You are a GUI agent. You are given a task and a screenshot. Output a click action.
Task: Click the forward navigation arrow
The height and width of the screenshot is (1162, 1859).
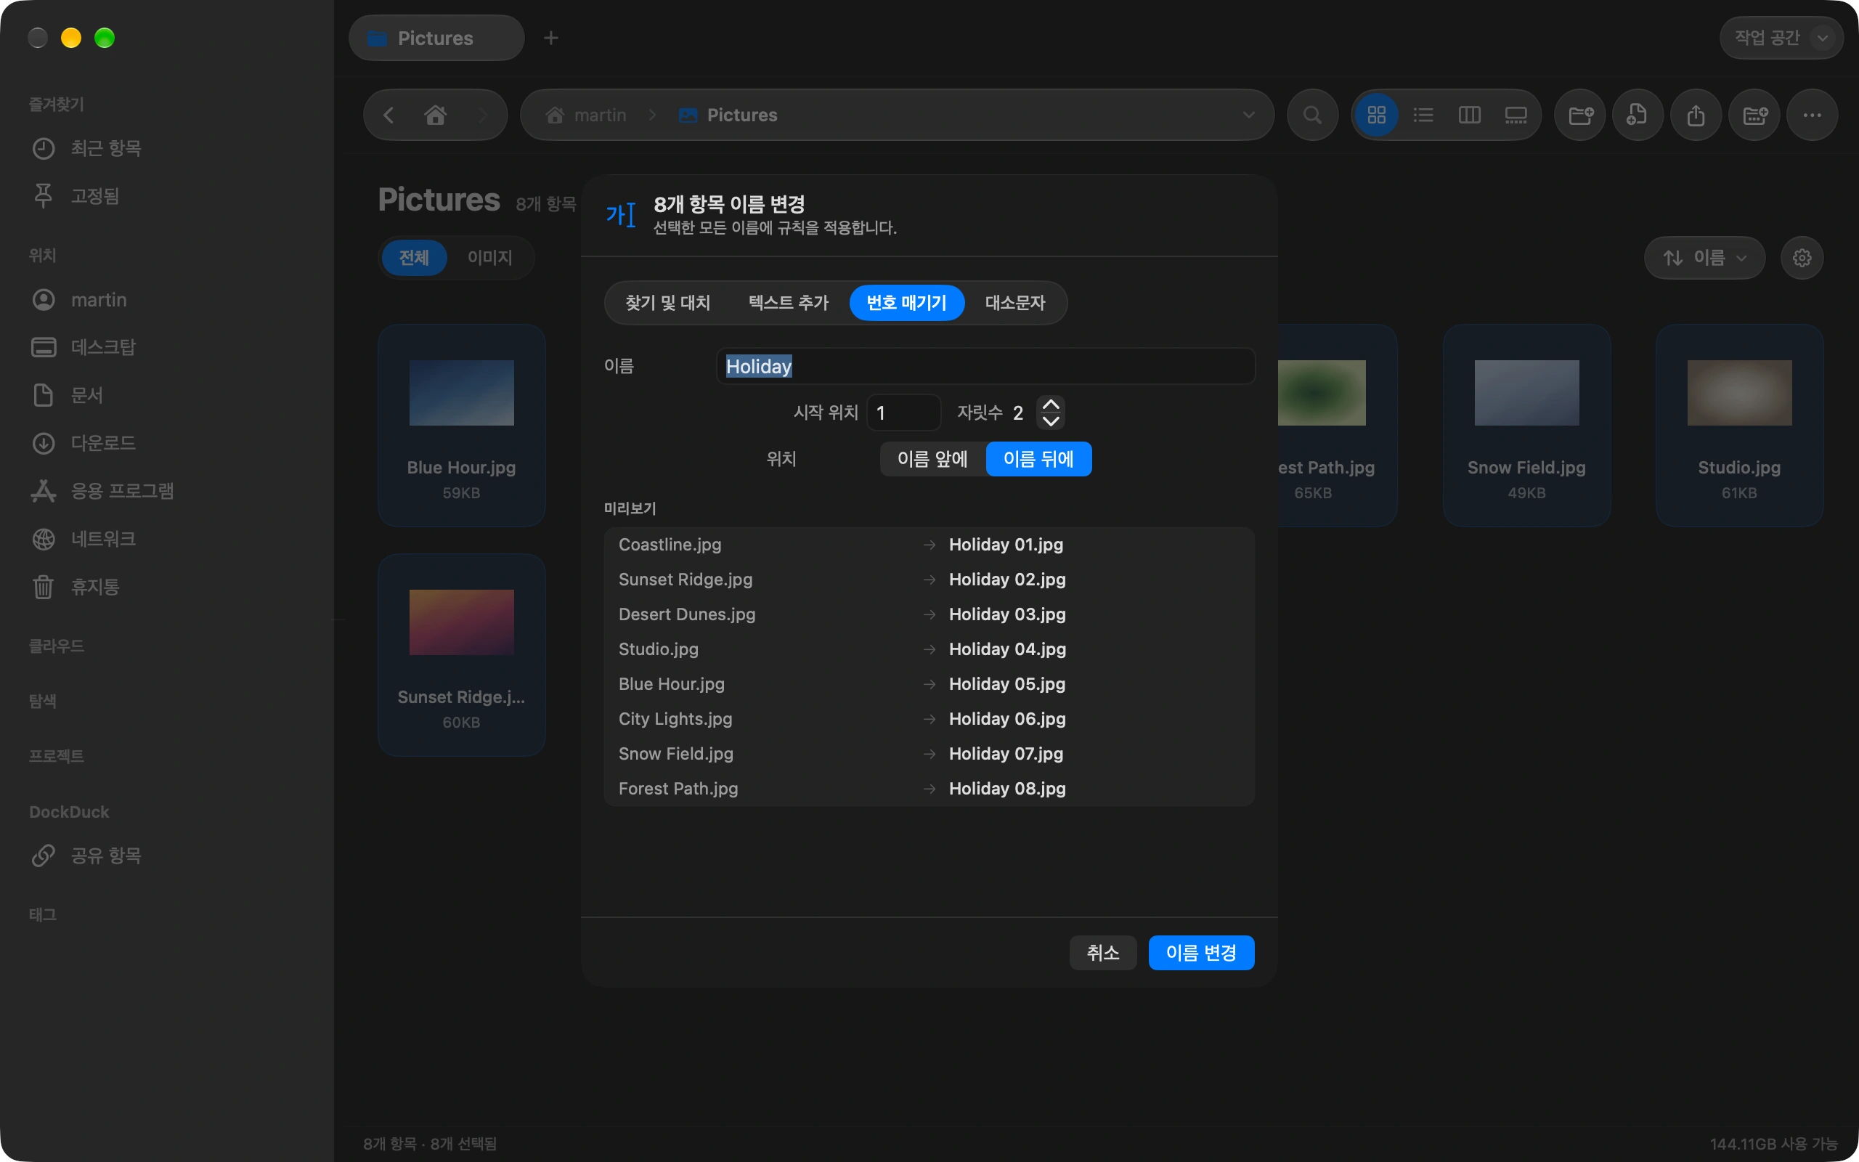tap(483, 115)
